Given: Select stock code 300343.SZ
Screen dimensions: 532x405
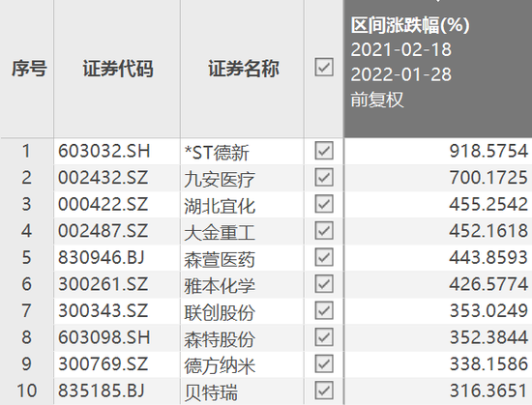Looking at the screenshot, I should pyautogui.click(x=103, y=311).
